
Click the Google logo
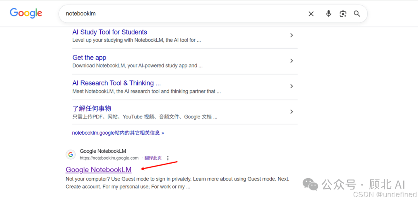click(26, 13)
